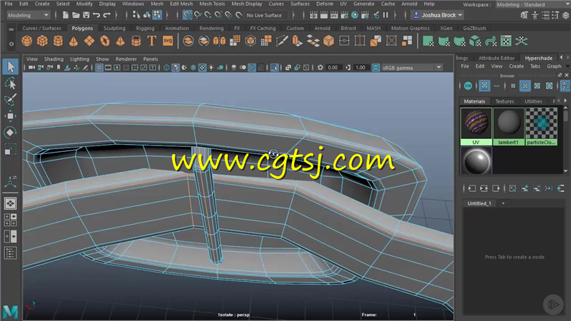This screenshot has width=571, height=321.
Task: Open the Edit Mesh menu
Action: (x=181, y=4)
